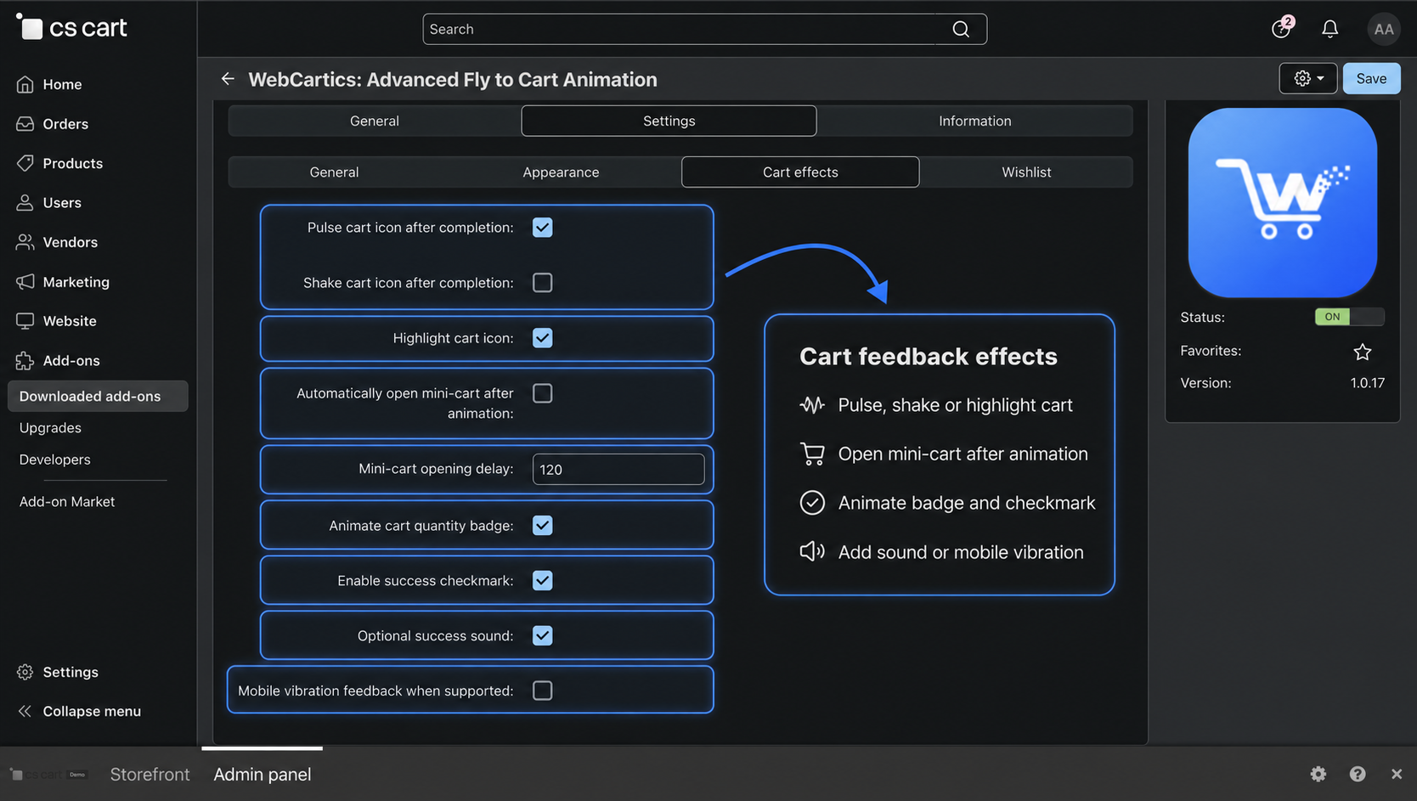Click the bottom bar help question icon
Viewport: 1417px width, 801px height.
[x=1358, y=774]
